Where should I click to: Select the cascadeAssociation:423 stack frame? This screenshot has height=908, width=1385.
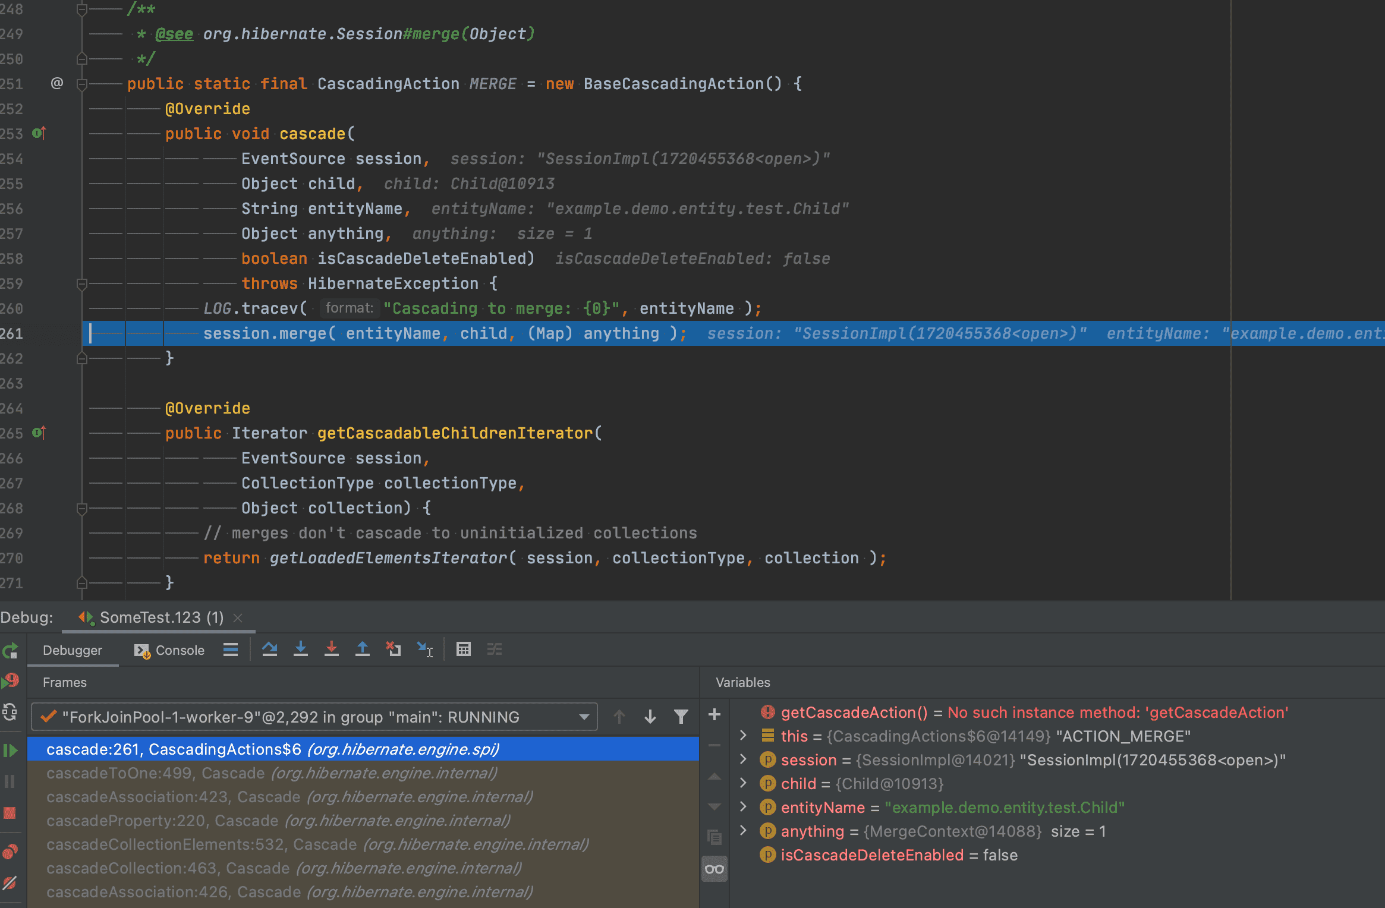(363, 797)
